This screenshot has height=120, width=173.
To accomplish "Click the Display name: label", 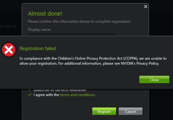I will [39, 30].
